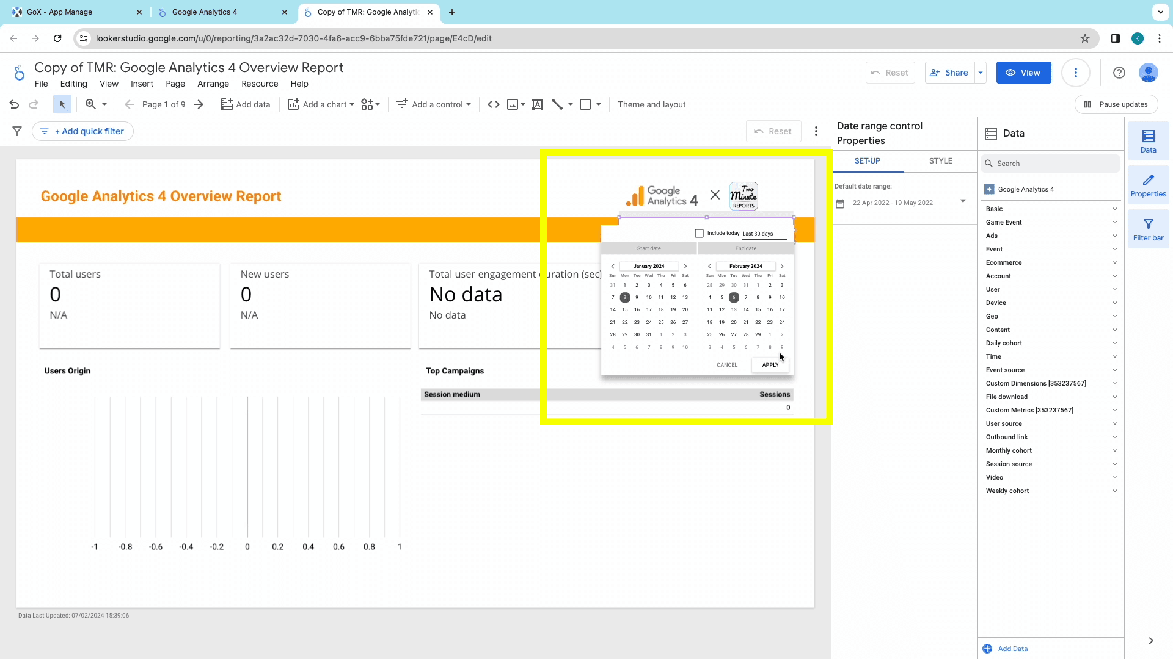Switch to the STYLE tab
This screenshot has height=659, width=1173.
pos(941,161)
